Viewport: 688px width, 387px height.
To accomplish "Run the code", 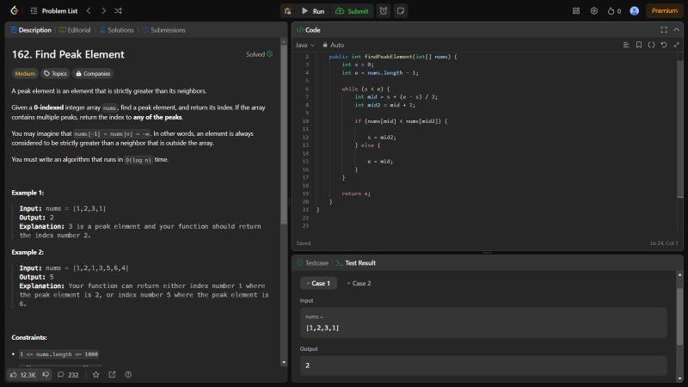I will (x=313, y=11).
